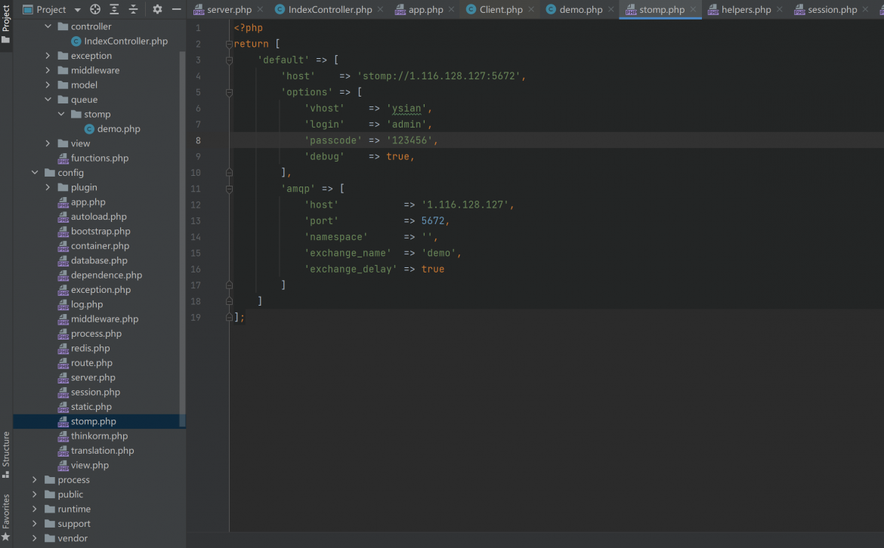Open the Project view dropdown
The height and width of the screenshot is (548, 884).
point(78,10)
